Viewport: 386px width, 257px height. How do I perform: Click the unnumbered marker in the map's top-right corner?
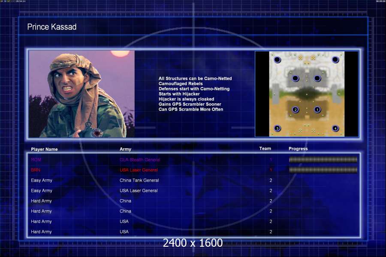pos(335,60)
